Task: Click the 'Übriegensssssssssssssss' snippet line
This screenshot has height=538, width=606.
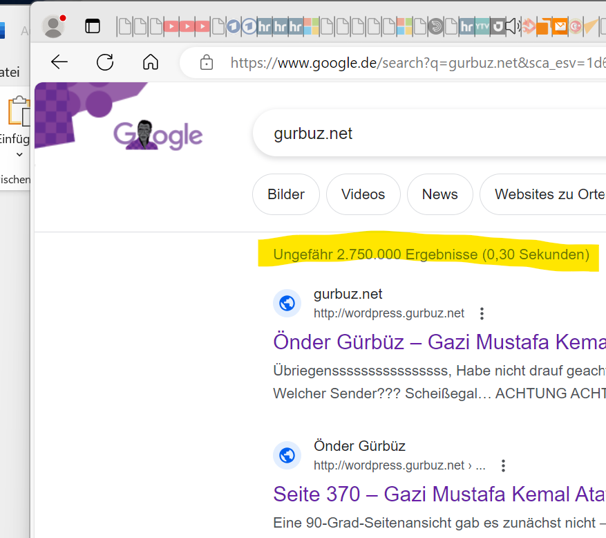Action: (x=439, y=371)
